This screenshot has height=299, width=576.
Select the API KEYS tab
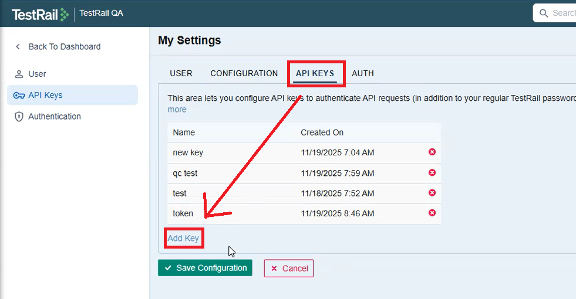pyautogui.click(x=315, y=73)
